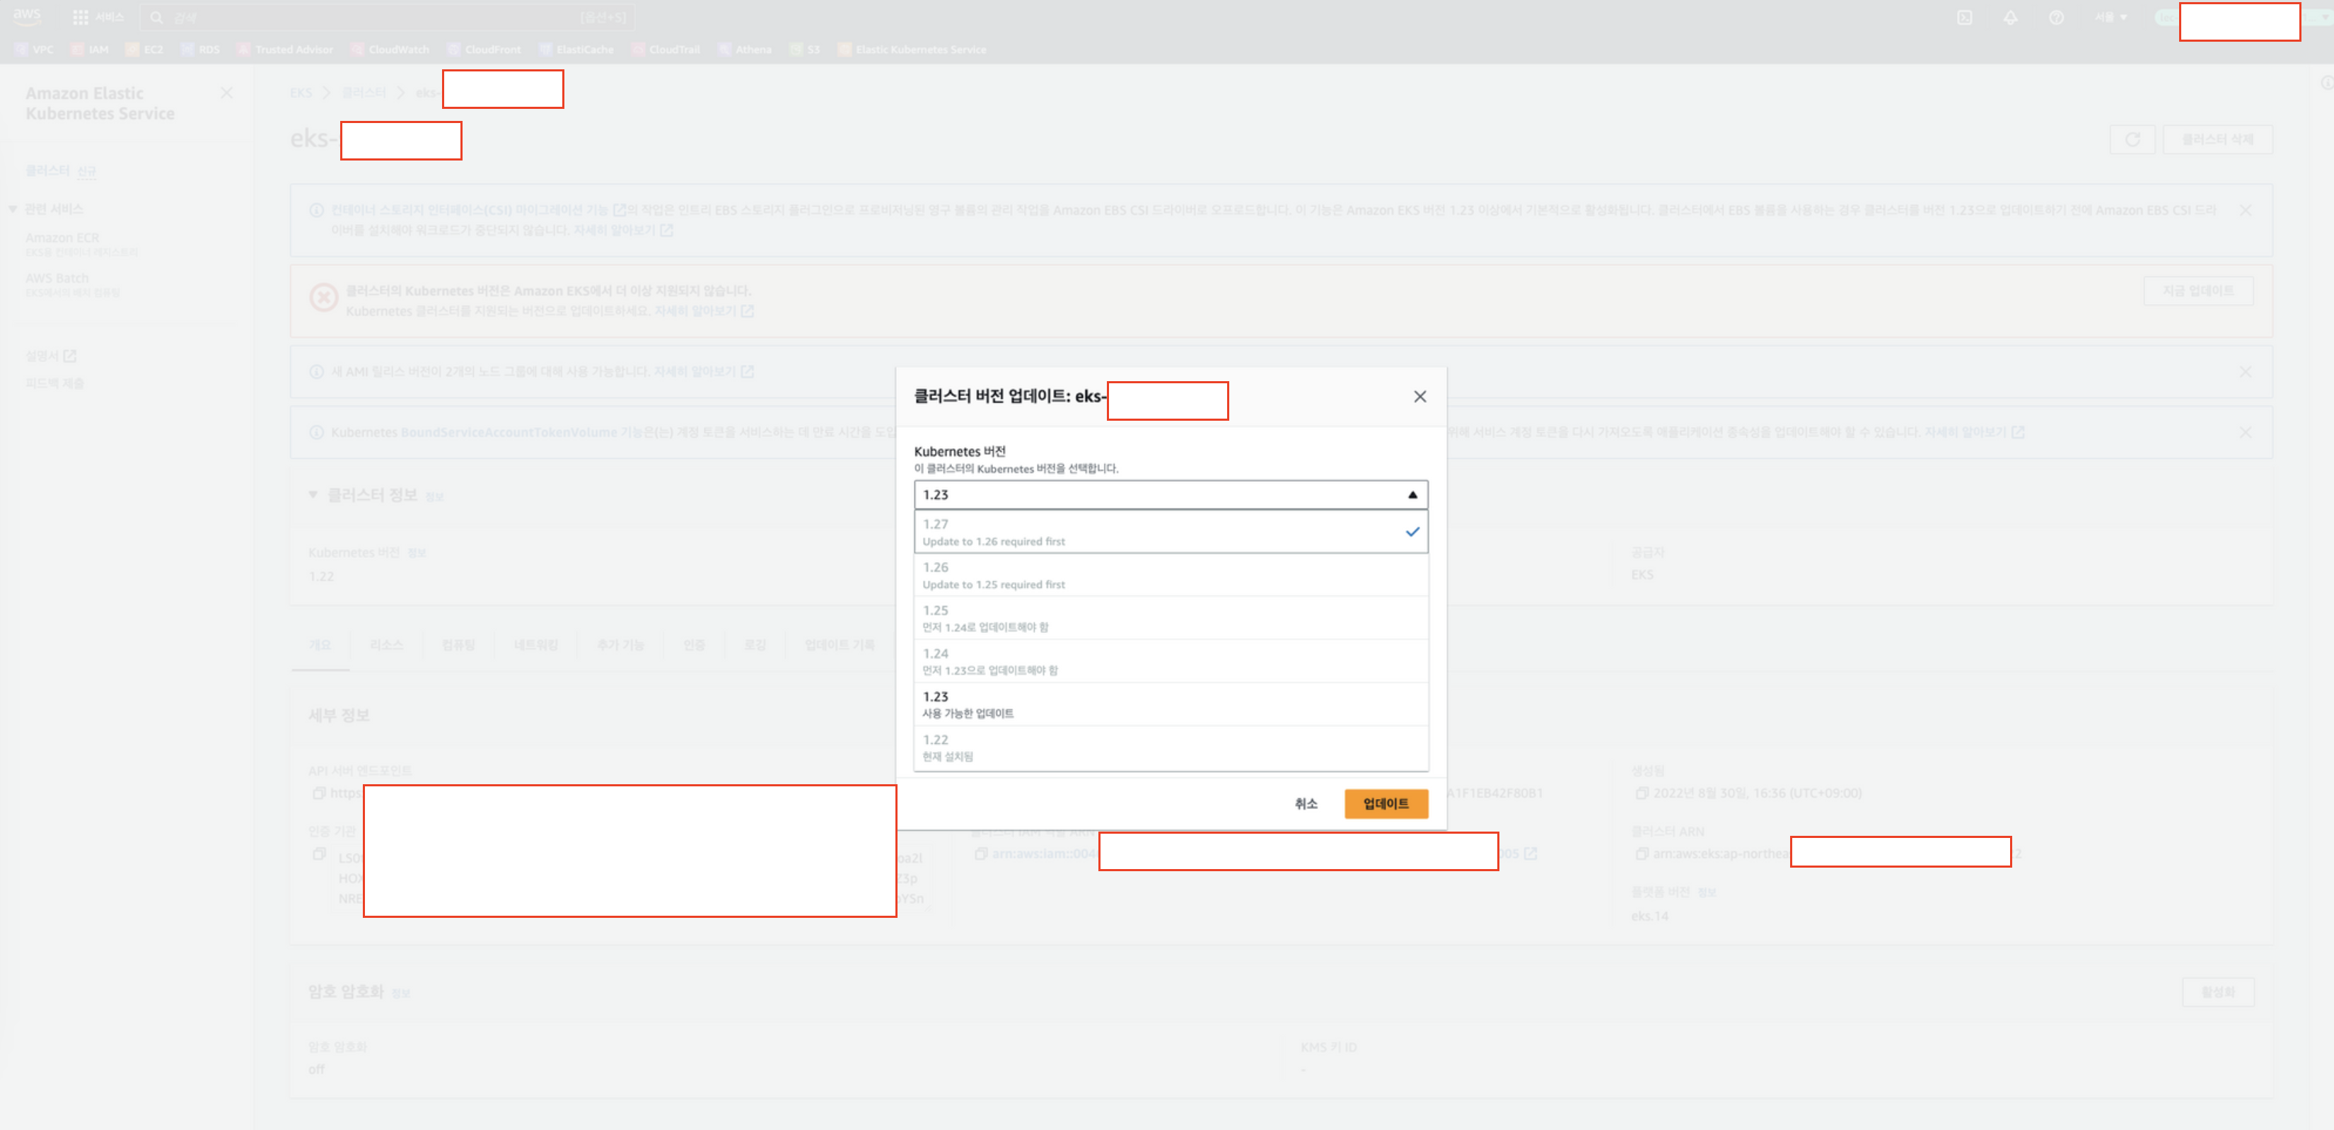The image size is (2334, 1130).
Task: Switch to the 네트워킹 tab
Action: point(535,645)
